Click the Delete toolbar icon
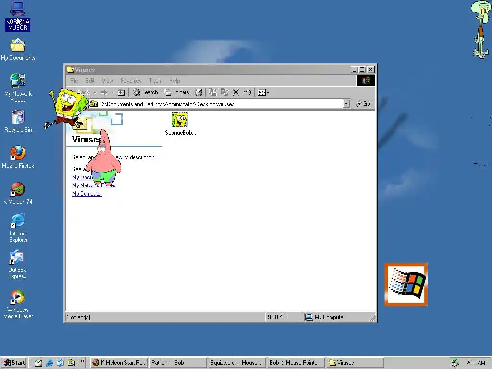Image resolution: width=492 pixels, height=369 pixels. (x=236, y=92)
